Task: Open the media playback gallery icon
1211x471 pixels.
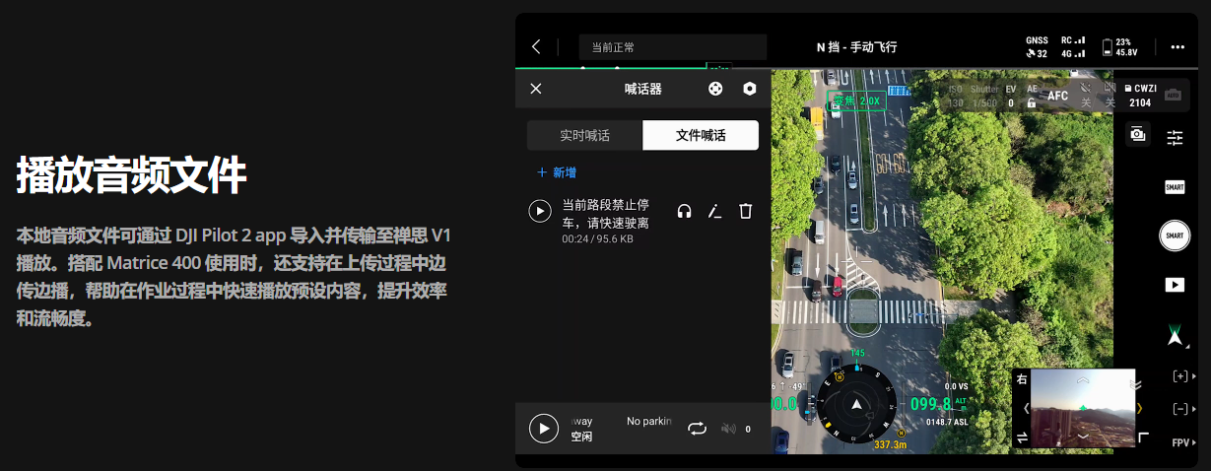Action: click(x=1175, y=285)
